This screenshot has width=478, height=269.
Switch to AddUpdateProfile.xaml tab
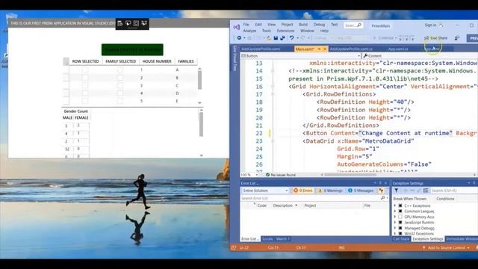[x=261, y=49]
